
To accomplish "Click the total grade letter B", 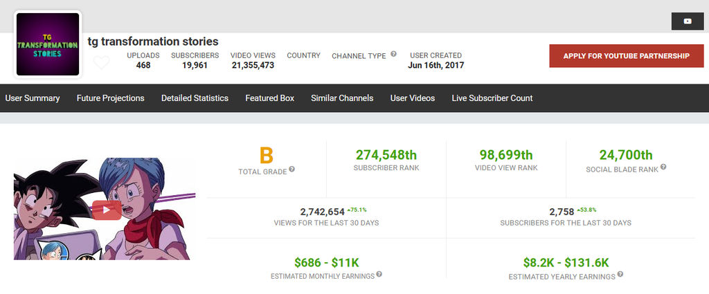I will pos(267,156).
